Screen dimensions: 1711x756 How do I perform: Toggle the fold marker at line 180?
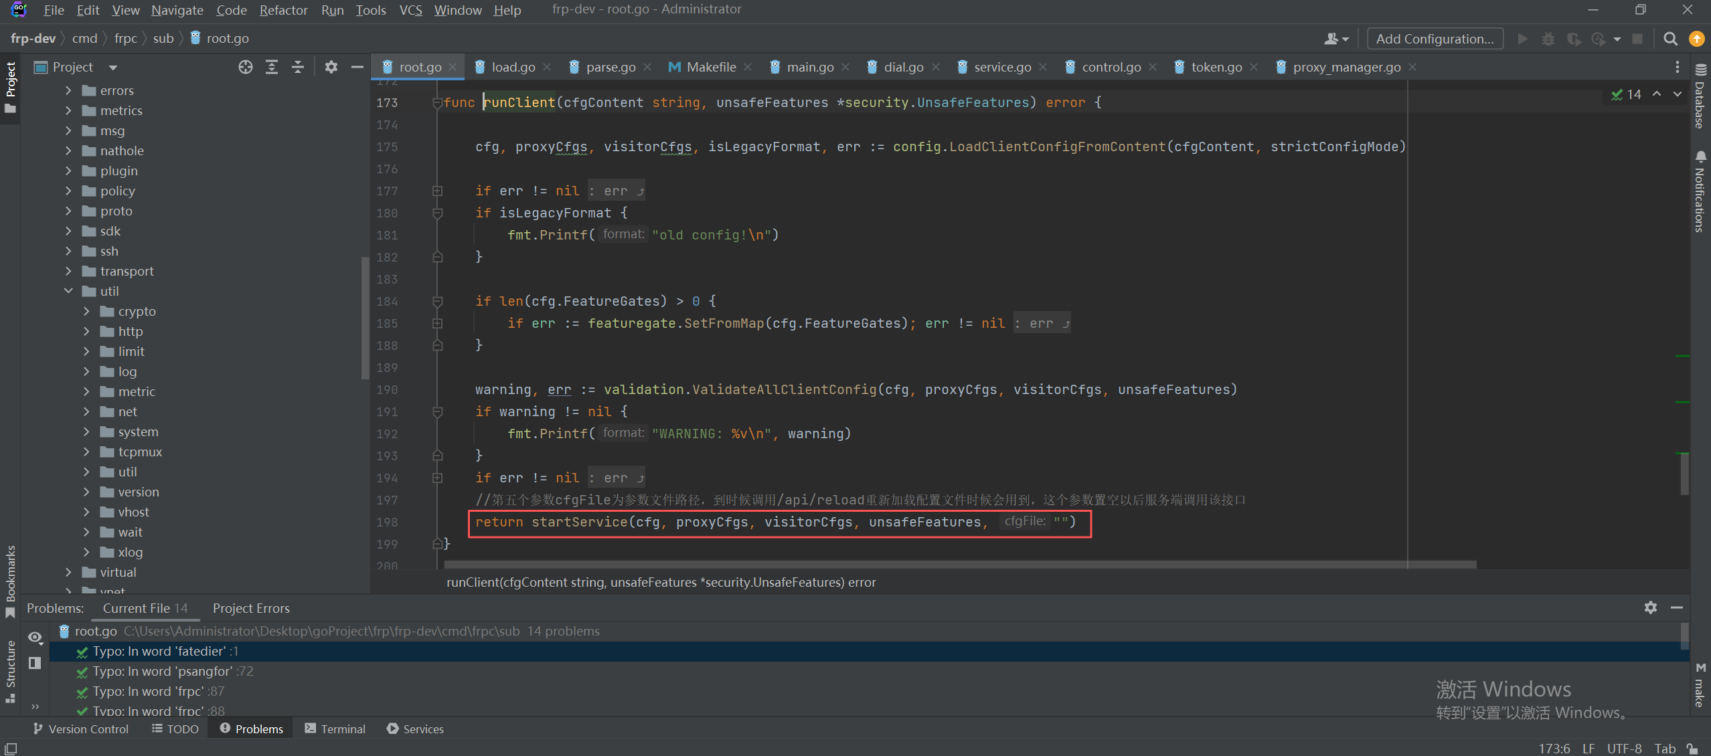click(x=438, y=213)
